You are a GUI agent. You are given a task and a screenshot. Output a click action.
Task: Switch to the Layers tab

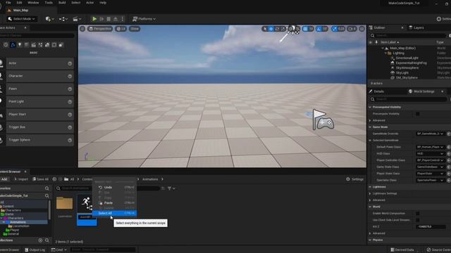[416, 27]
